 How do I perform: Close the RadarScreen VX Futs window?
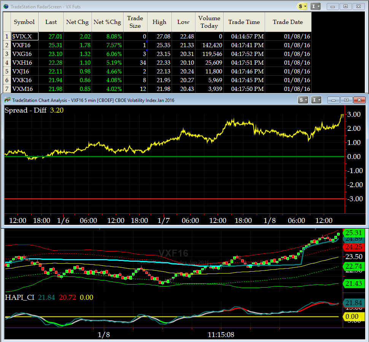tap(359, 6)
